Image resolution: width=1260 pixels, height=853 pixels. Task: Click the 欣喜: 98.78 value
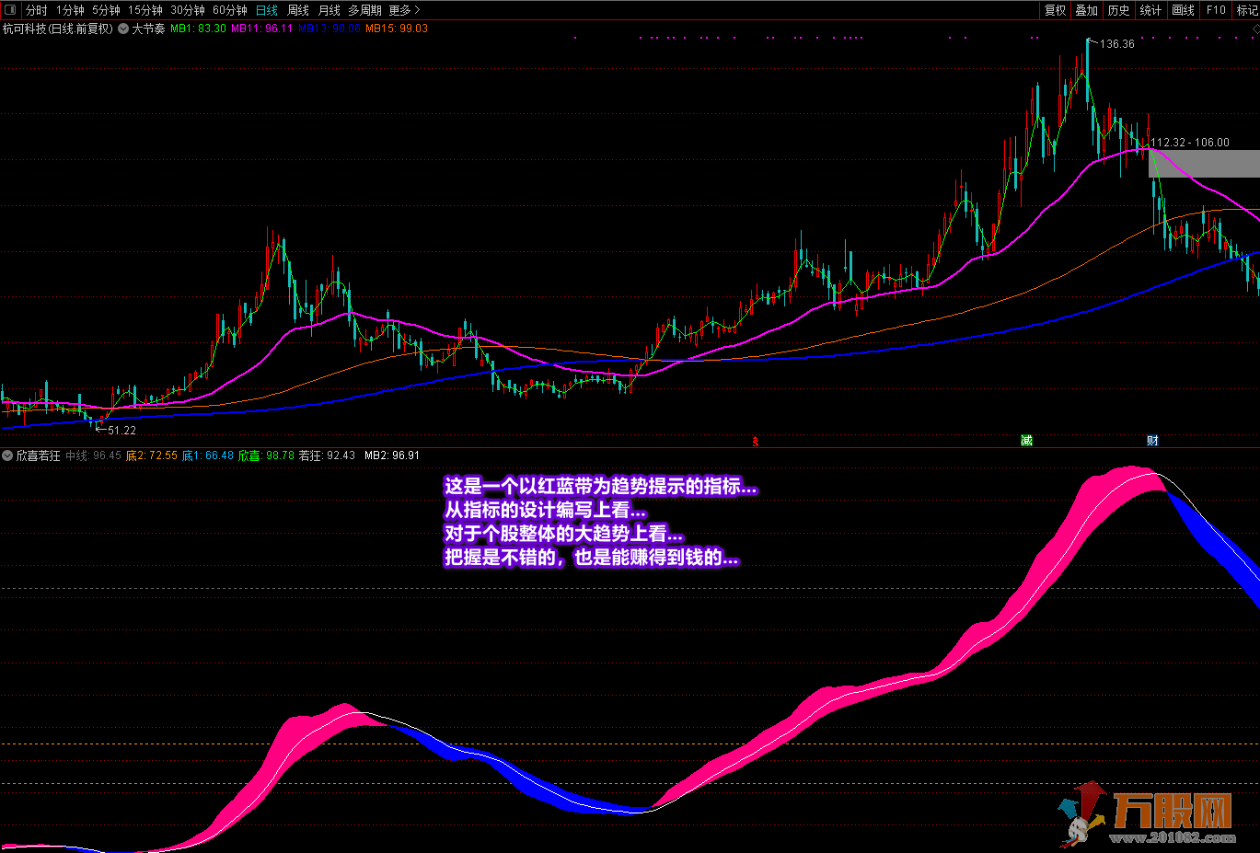[x=266, y=455]
